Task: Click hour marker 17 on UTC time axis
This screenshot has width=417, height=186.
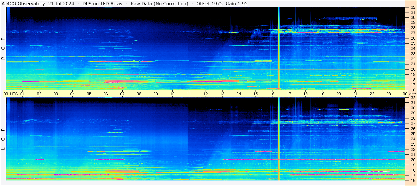Action: (289, 94)
